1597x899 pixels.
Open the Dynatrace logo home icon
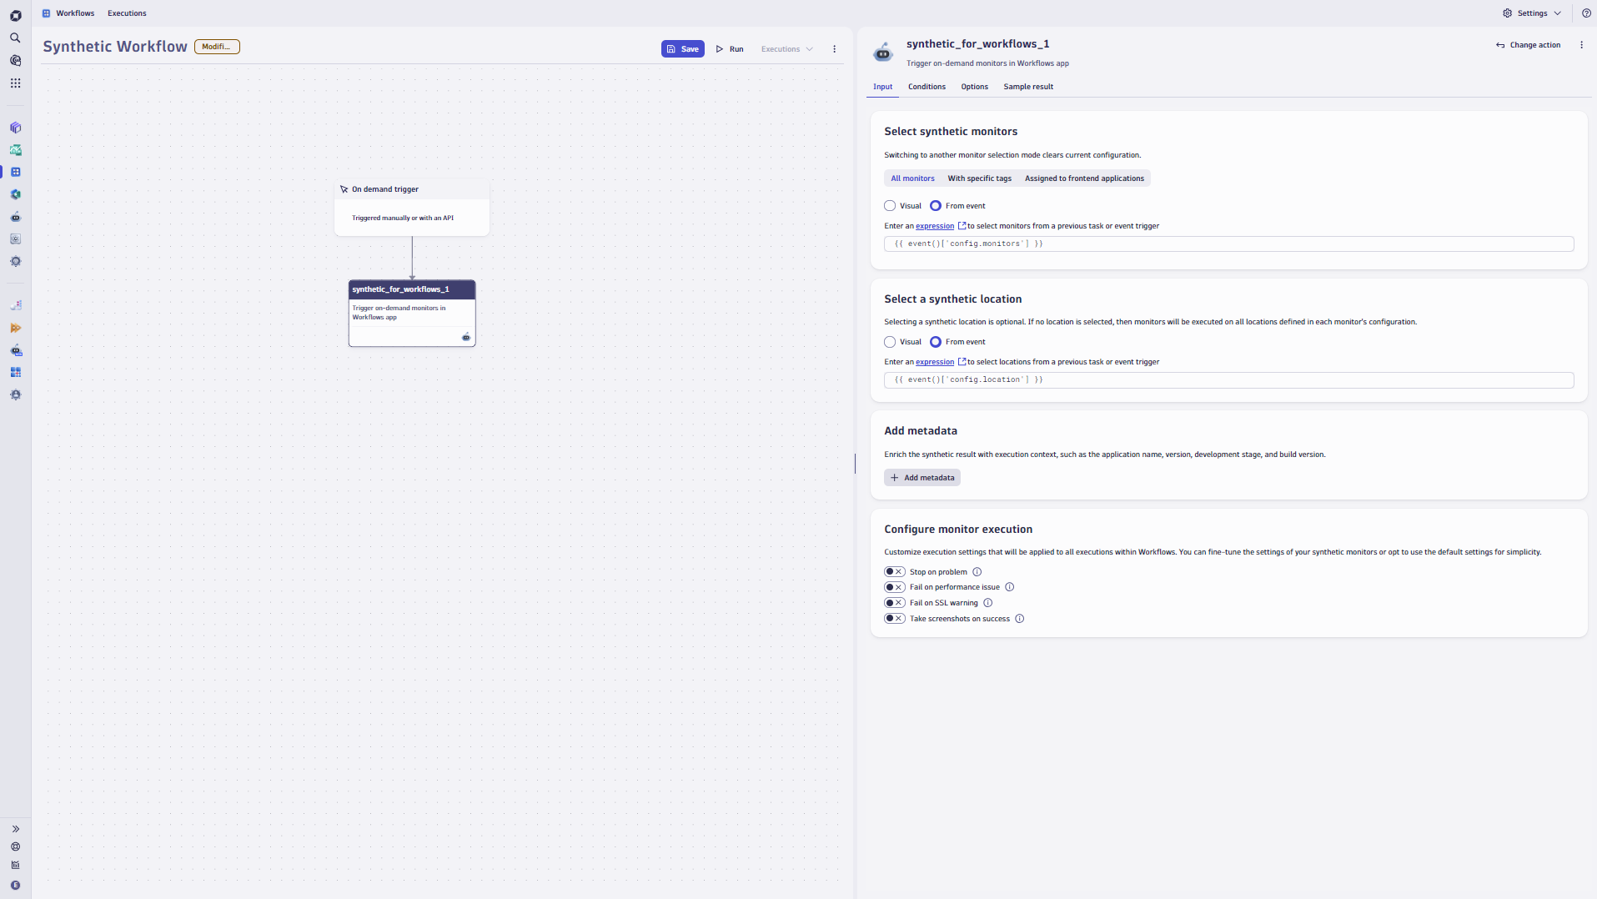(x=15, y=16)
